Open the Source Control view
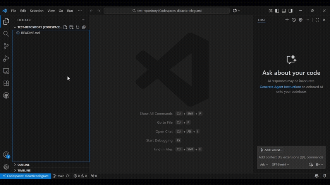Screen dimensions: 330x185 coord(6,46)
